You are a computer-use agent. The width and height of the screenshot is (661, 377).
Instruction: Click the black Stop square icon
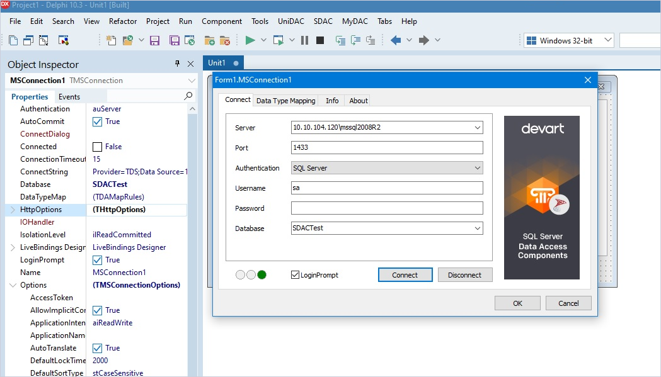(x=320, y=40)
